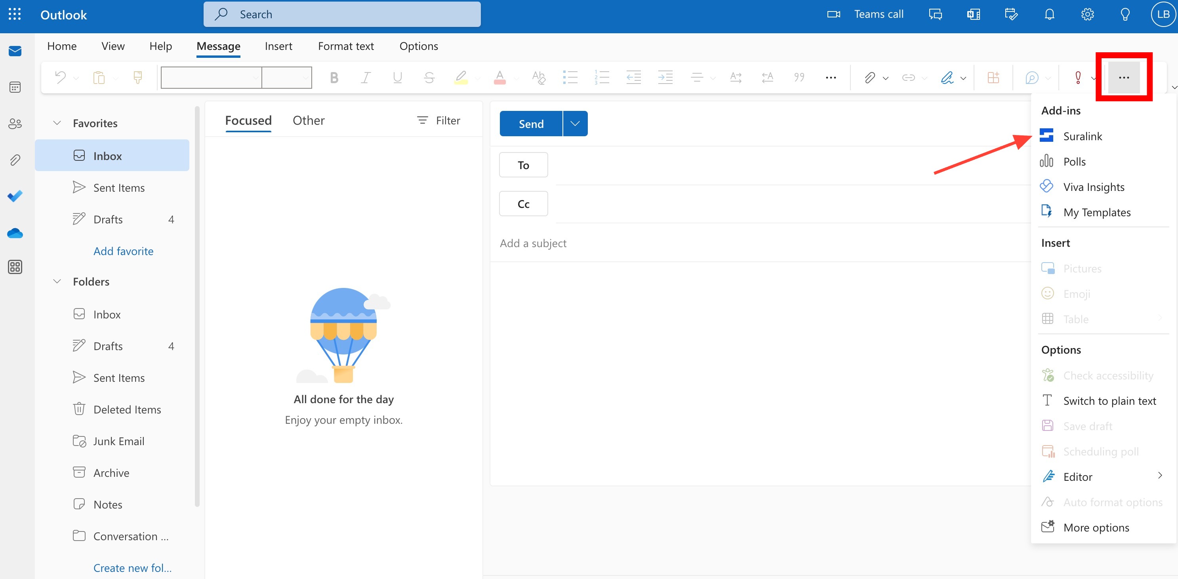This screenshot has height=579, width=1178.
Task: Click the Apps add-in icon in ribbon
Action: pyautogui.click(x=993, y=78)
